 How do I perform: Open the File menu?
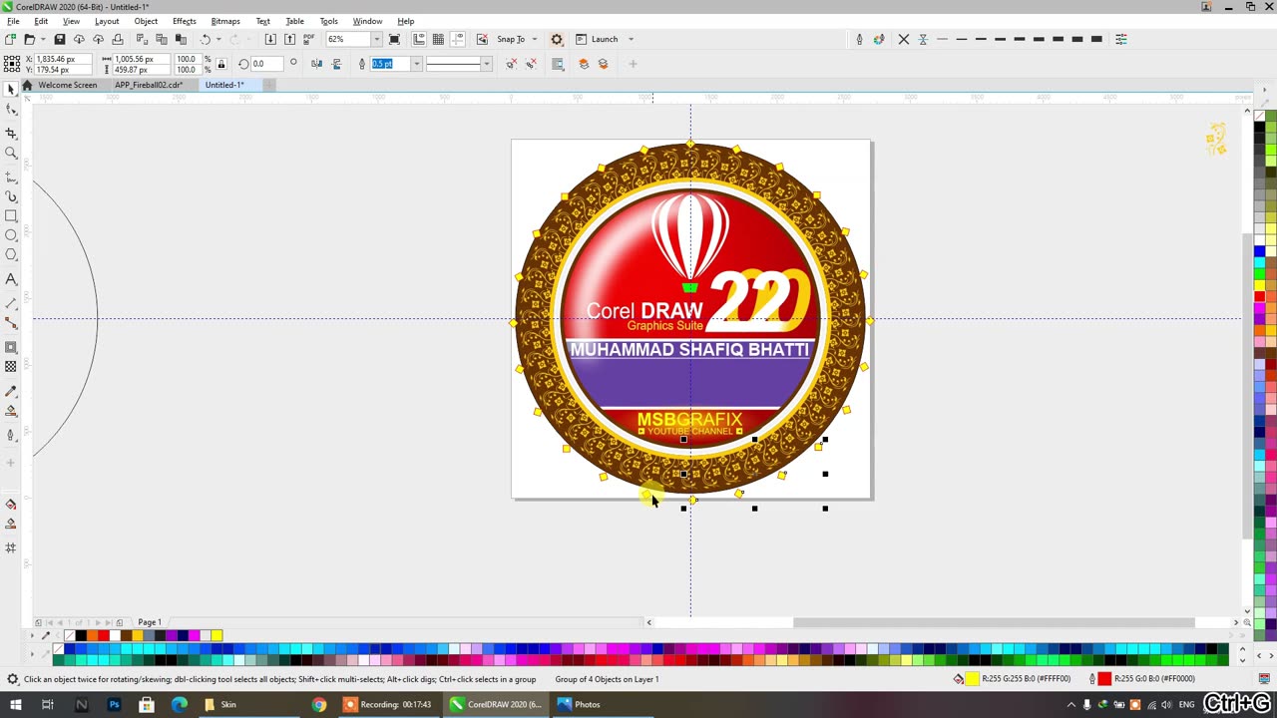(13, 21)
